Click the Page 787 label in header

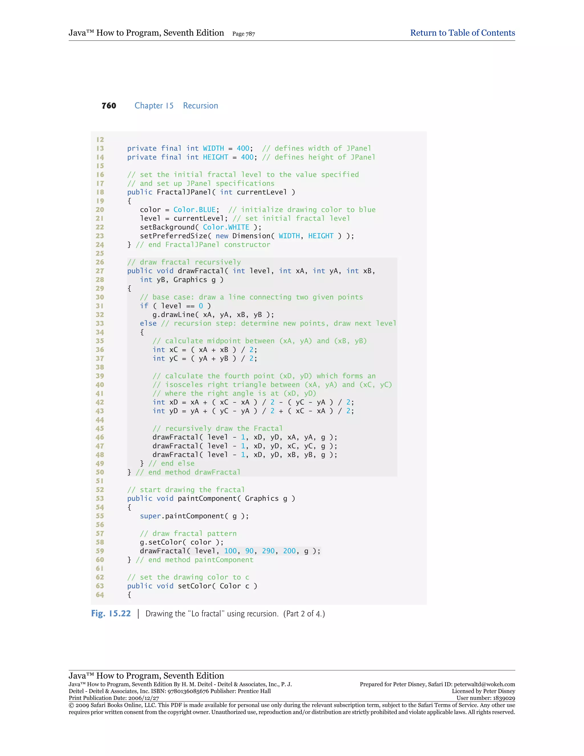click(x=244, y=34)
